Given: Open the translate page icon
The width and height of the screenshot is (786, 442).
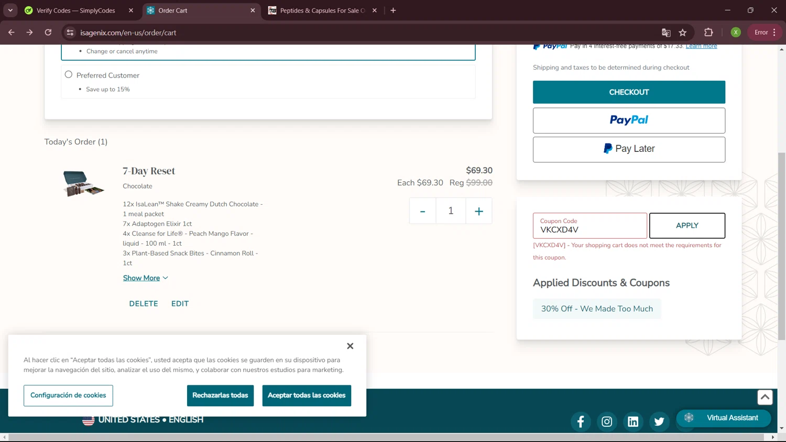Looking at the screenshot, I should pos(666,32).
